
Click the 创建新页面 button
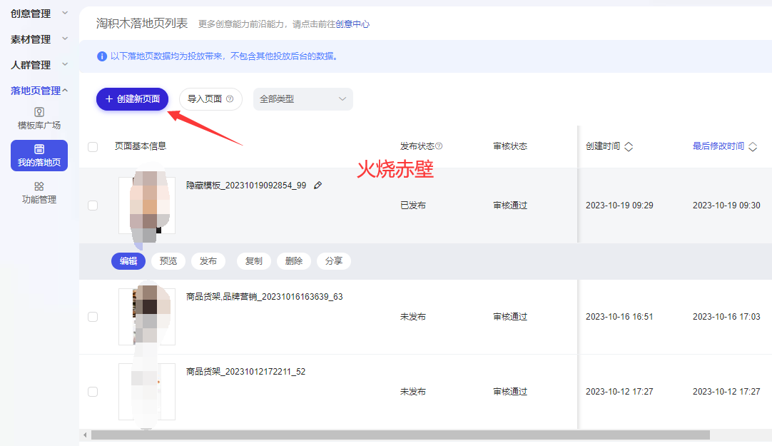click(133, 99)
